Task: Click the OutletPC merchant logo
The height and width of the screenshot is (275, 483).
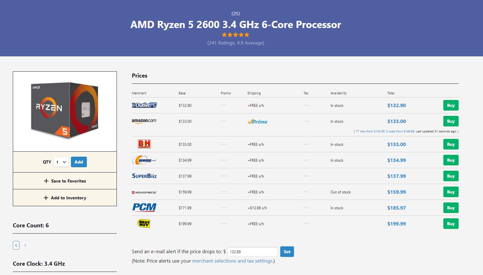Action: [x=144, y=105]
